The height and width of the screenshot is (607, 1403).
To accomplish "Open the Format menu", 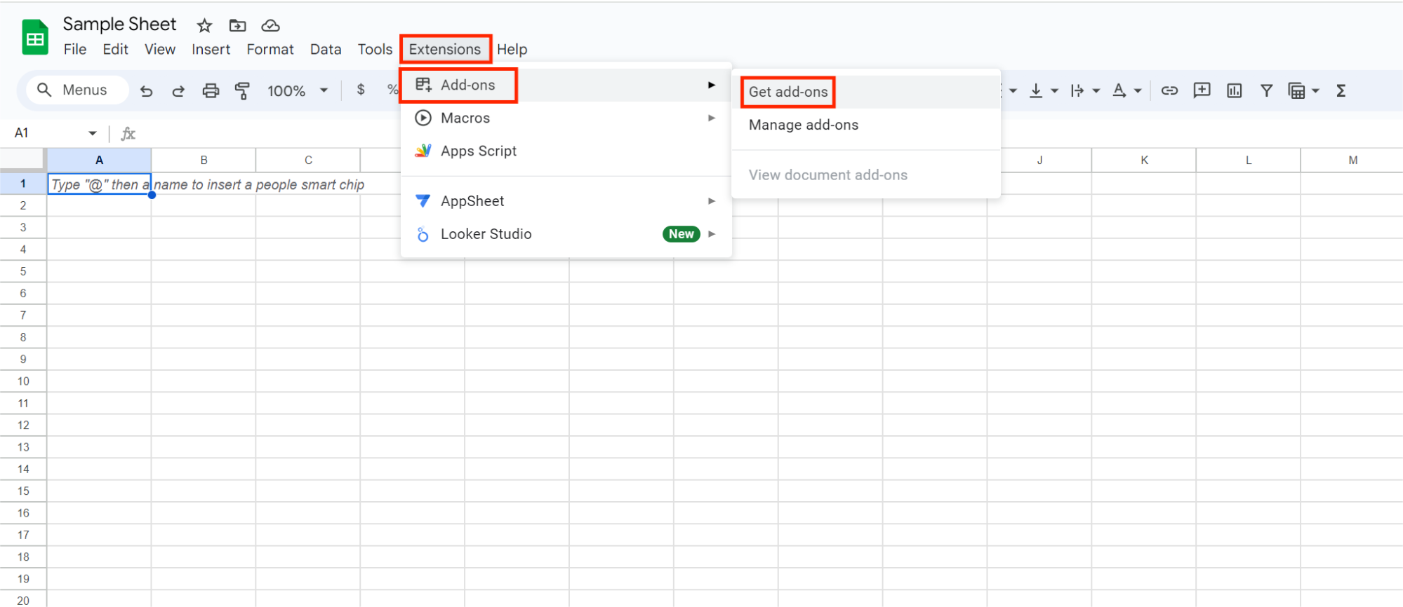I will (x=270, y=49).
